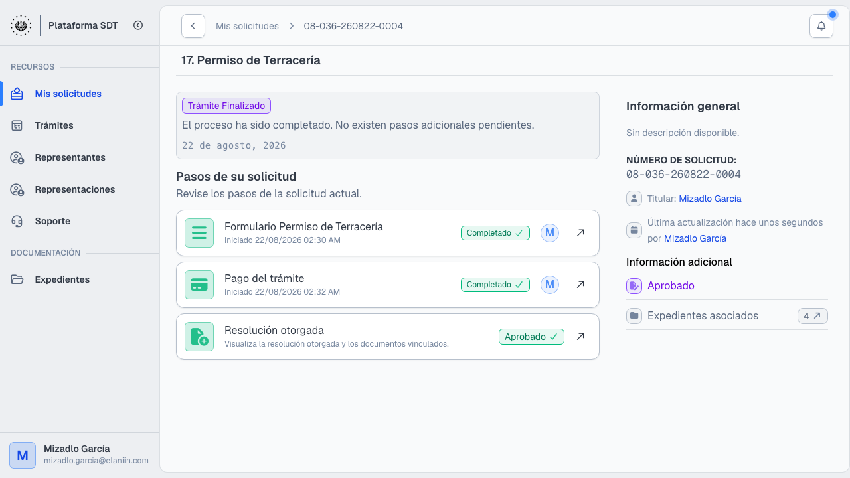Click the Aprobado link in Información adicional

pos(671,286)
